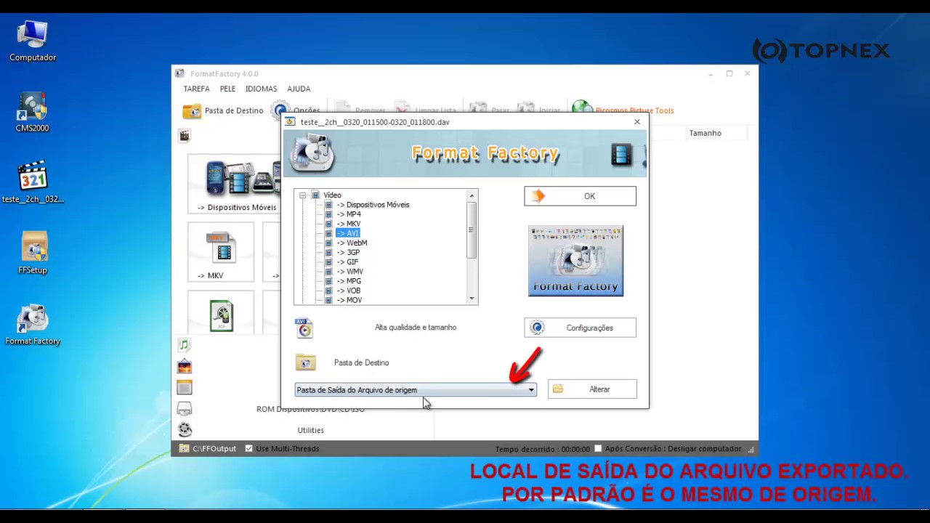Screen dimensions: 930x523
Task: Open the Computador desktop icon
Action: 33,41
